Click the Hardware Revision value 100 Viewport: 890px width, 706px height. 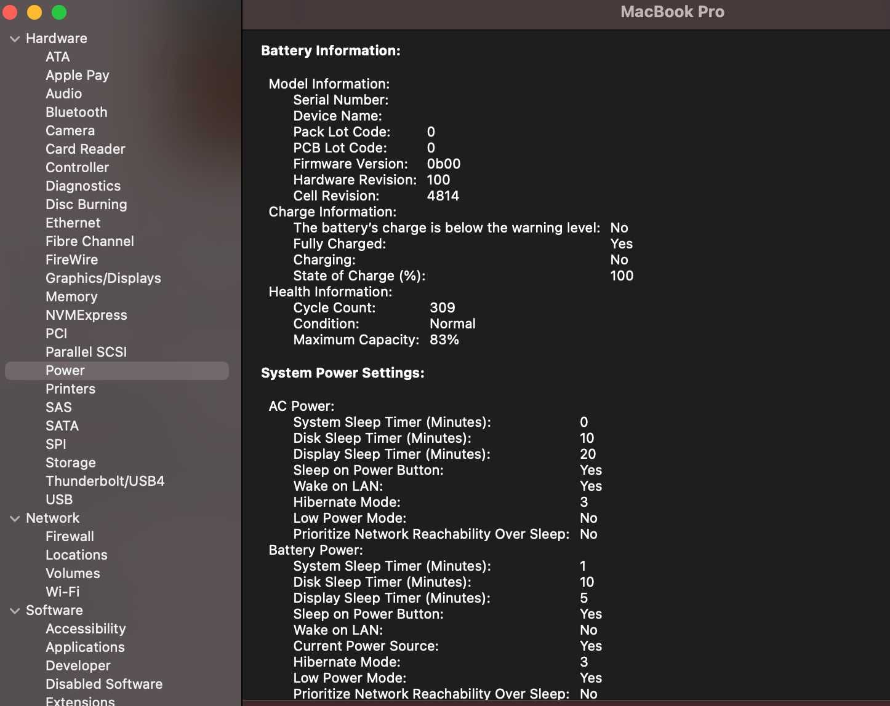(438, 180)
